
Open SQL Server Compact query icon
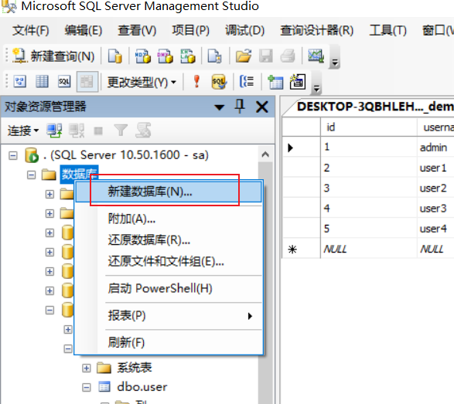point(214,56)
